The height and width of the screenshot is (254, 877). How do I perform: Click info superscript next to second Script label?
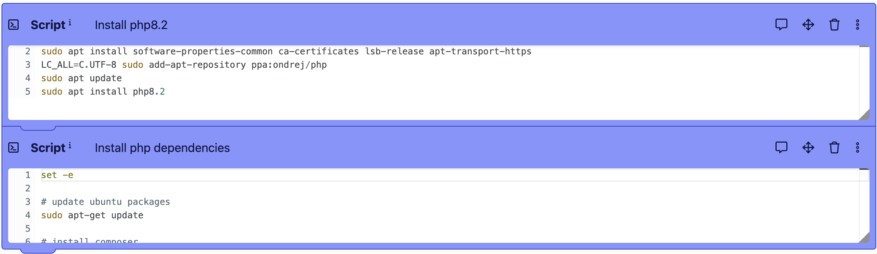(70, 146)
